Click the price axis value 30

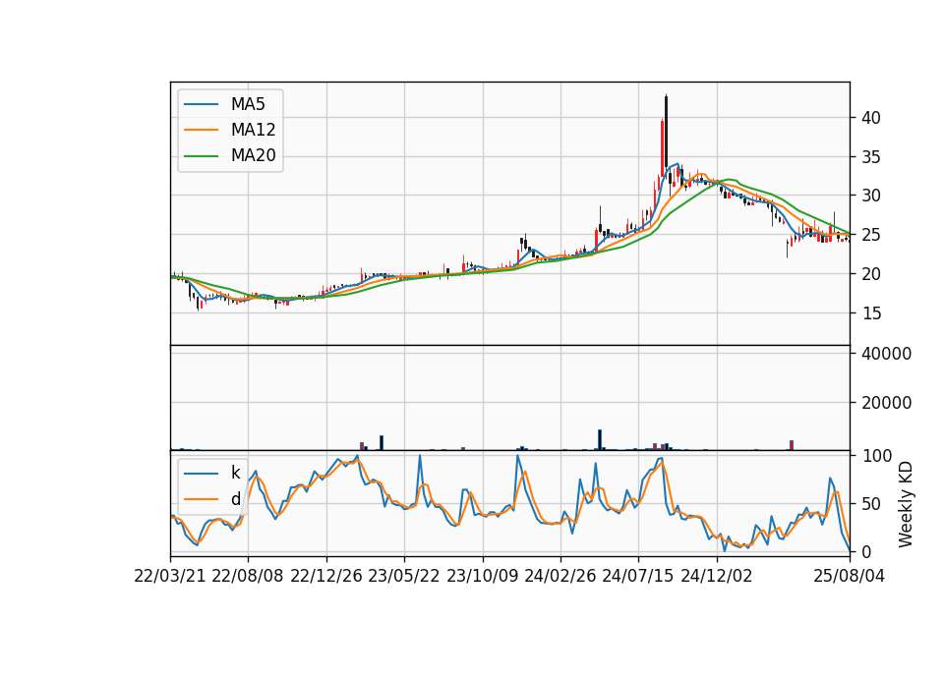click(x=870, y=196)
